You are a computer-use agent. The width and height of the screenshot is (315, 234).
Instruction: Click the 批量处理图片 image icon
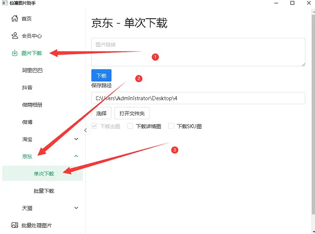[x=15, y=225]
